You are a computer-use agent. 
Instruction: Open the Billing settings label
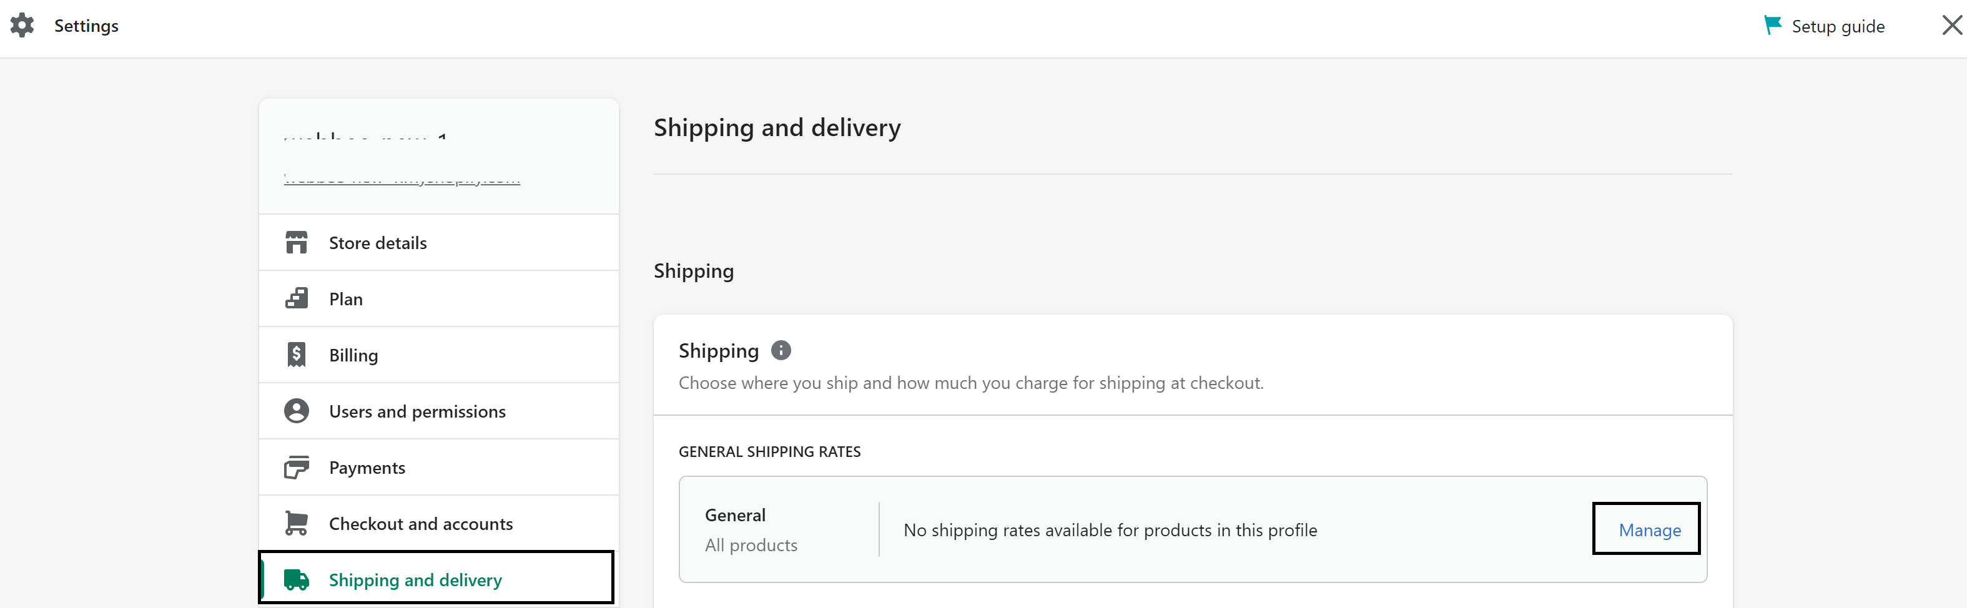[353, 355]
